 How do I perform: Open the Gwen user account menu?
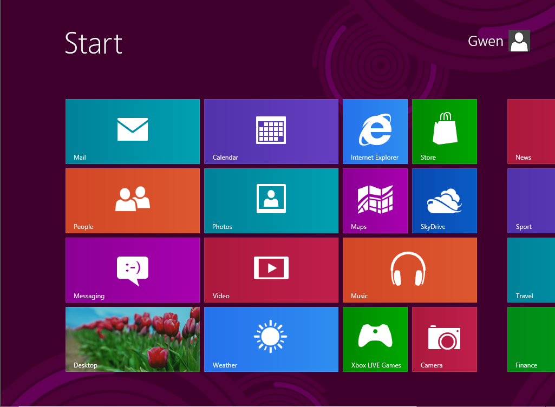[499, 41]
